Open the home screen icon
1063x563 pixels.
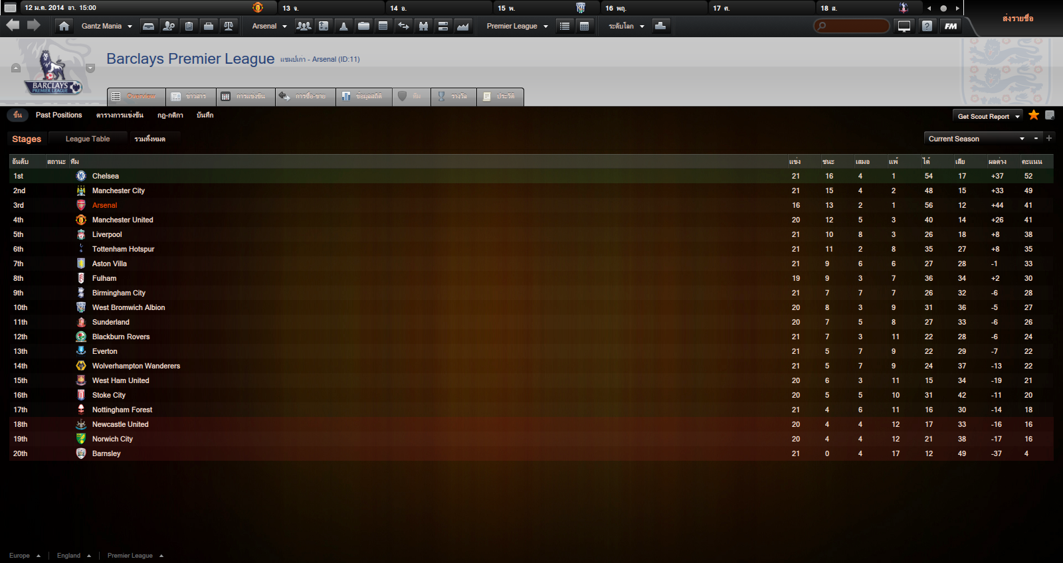64,26
